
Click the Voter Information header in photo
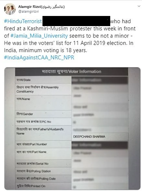tap(71, 72)
